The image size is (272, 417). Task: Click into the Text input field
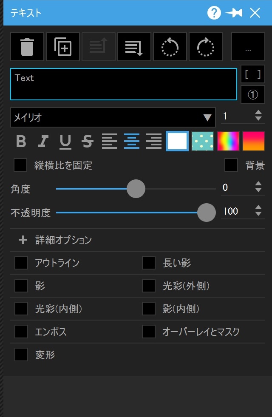click(x=123, y=84)
